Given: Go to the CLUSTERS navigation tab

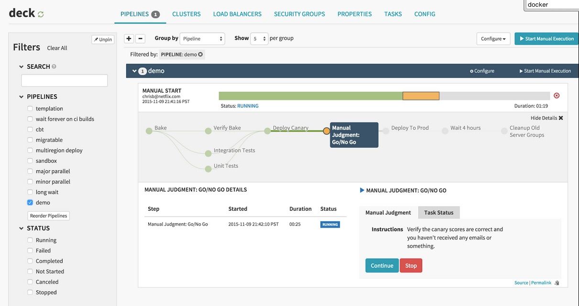Looking at the screenshot, I should 186,14.
